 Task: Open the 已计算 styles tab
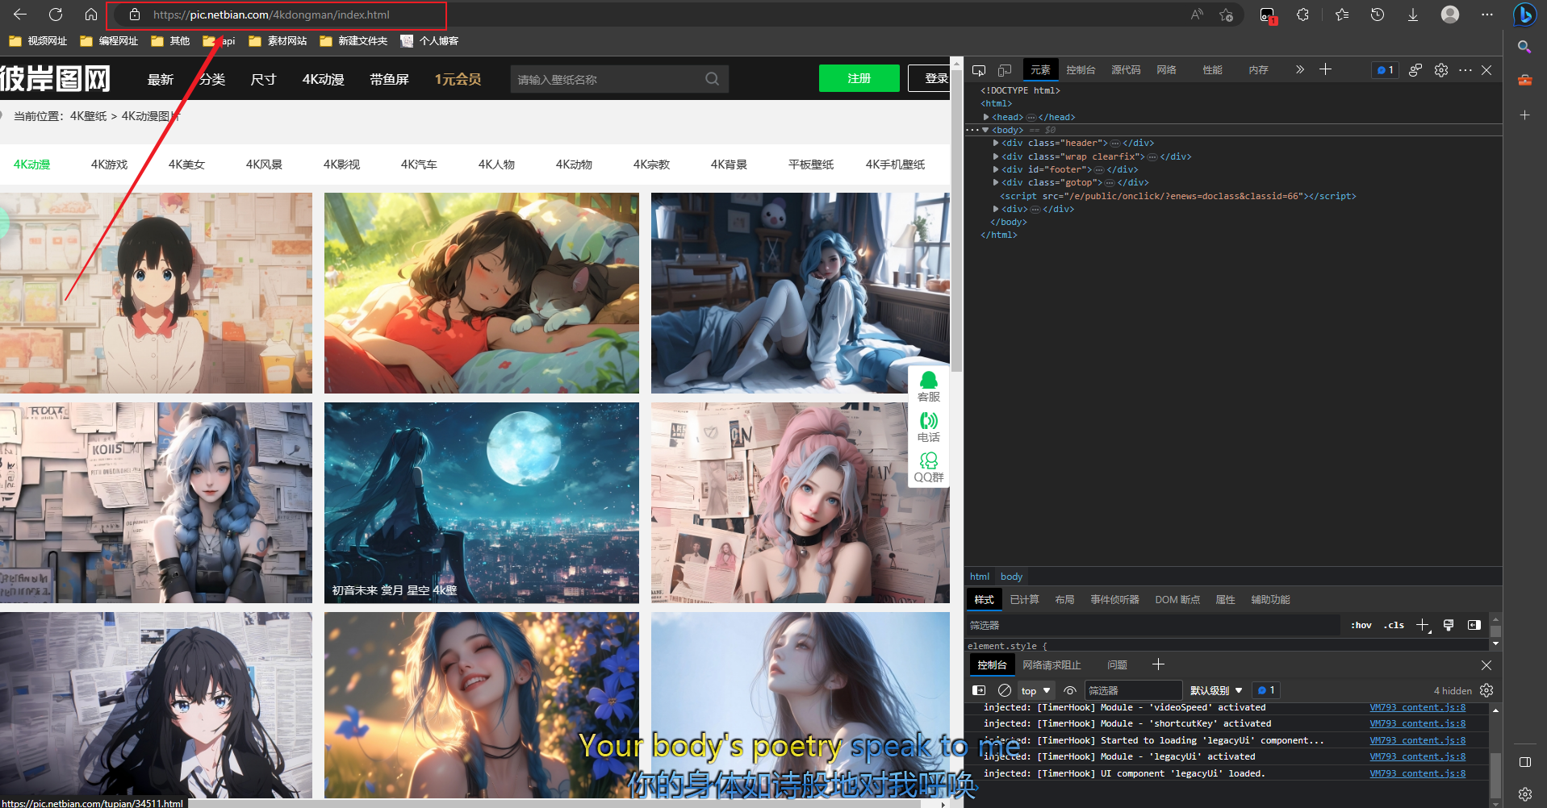click(1024, 599)
